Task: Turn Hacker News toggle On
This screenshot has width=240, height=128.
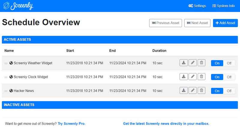Action: coord(217,91)
